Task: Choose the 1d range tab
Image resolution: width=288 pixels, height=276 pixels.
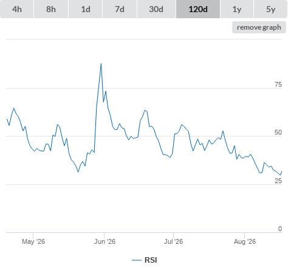Action: [86, 9]
